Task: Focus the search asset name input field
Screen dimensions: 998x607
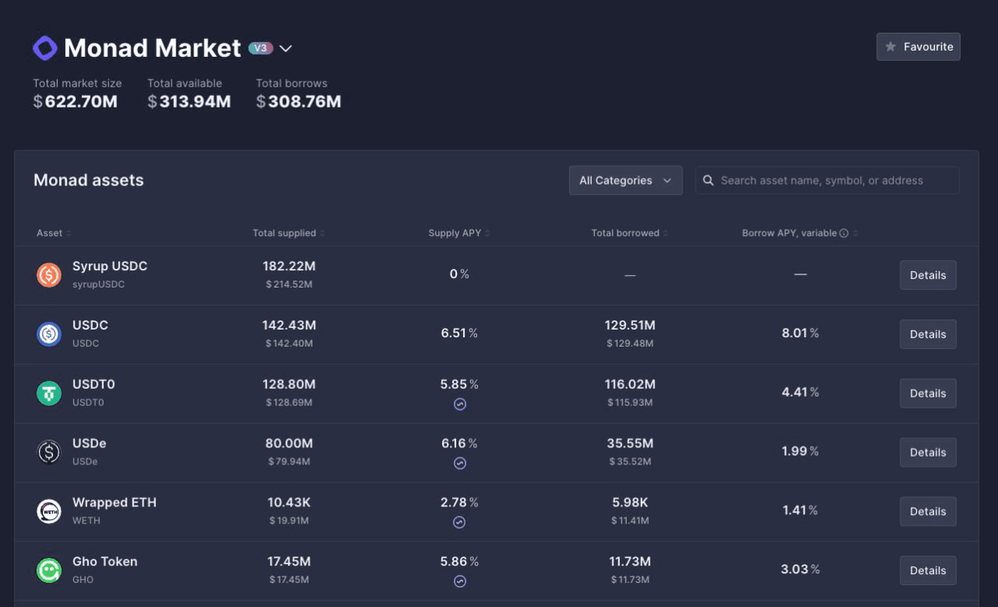Action: [x=827, y=180]
